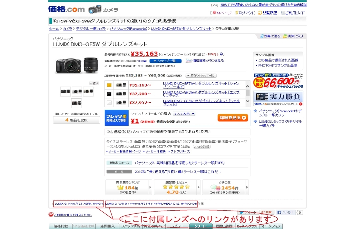The image size is (342, 229).
Task: Click the 拡大 enlarge image button
Action: (94, 83)
